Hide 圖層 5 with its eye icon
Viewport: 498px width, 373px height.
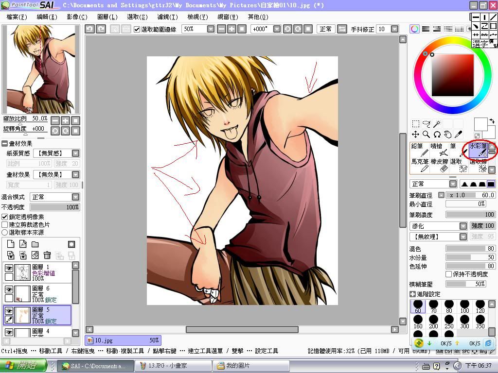[x=9, y=311]
